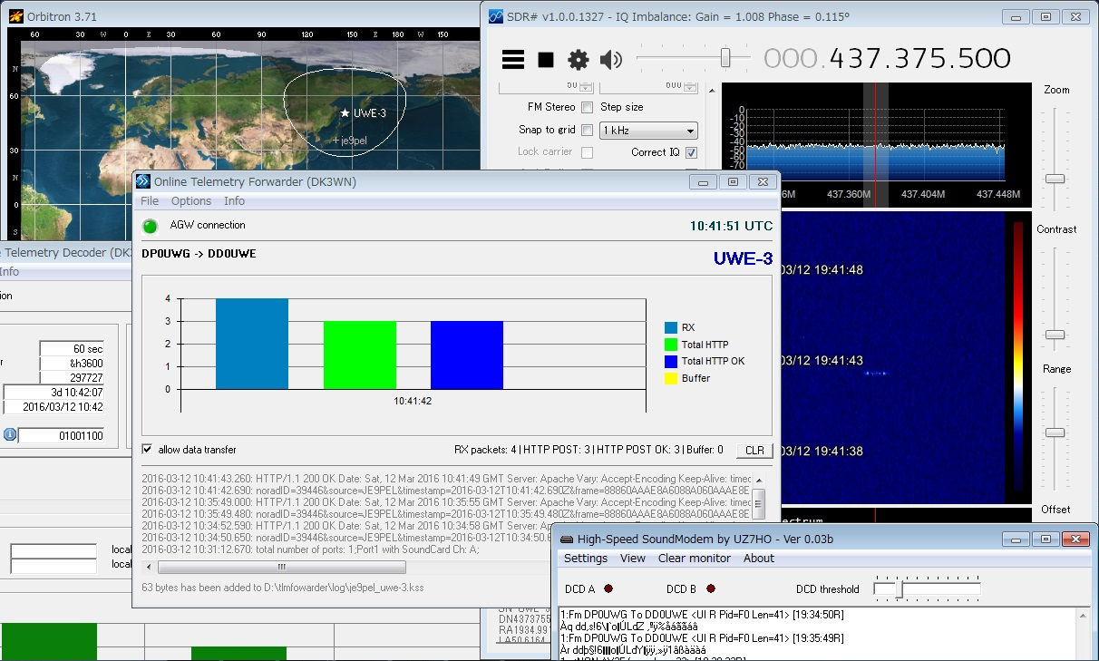The image size is (1099, 661).
Task: Click the Total HTTP legend swatch
Action: click(671, 345)
